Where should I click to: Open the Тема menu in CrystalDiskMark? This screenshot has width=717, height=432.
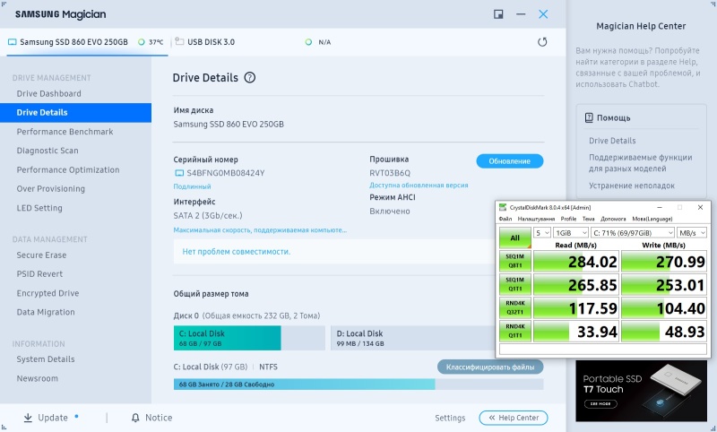[589, 219]
